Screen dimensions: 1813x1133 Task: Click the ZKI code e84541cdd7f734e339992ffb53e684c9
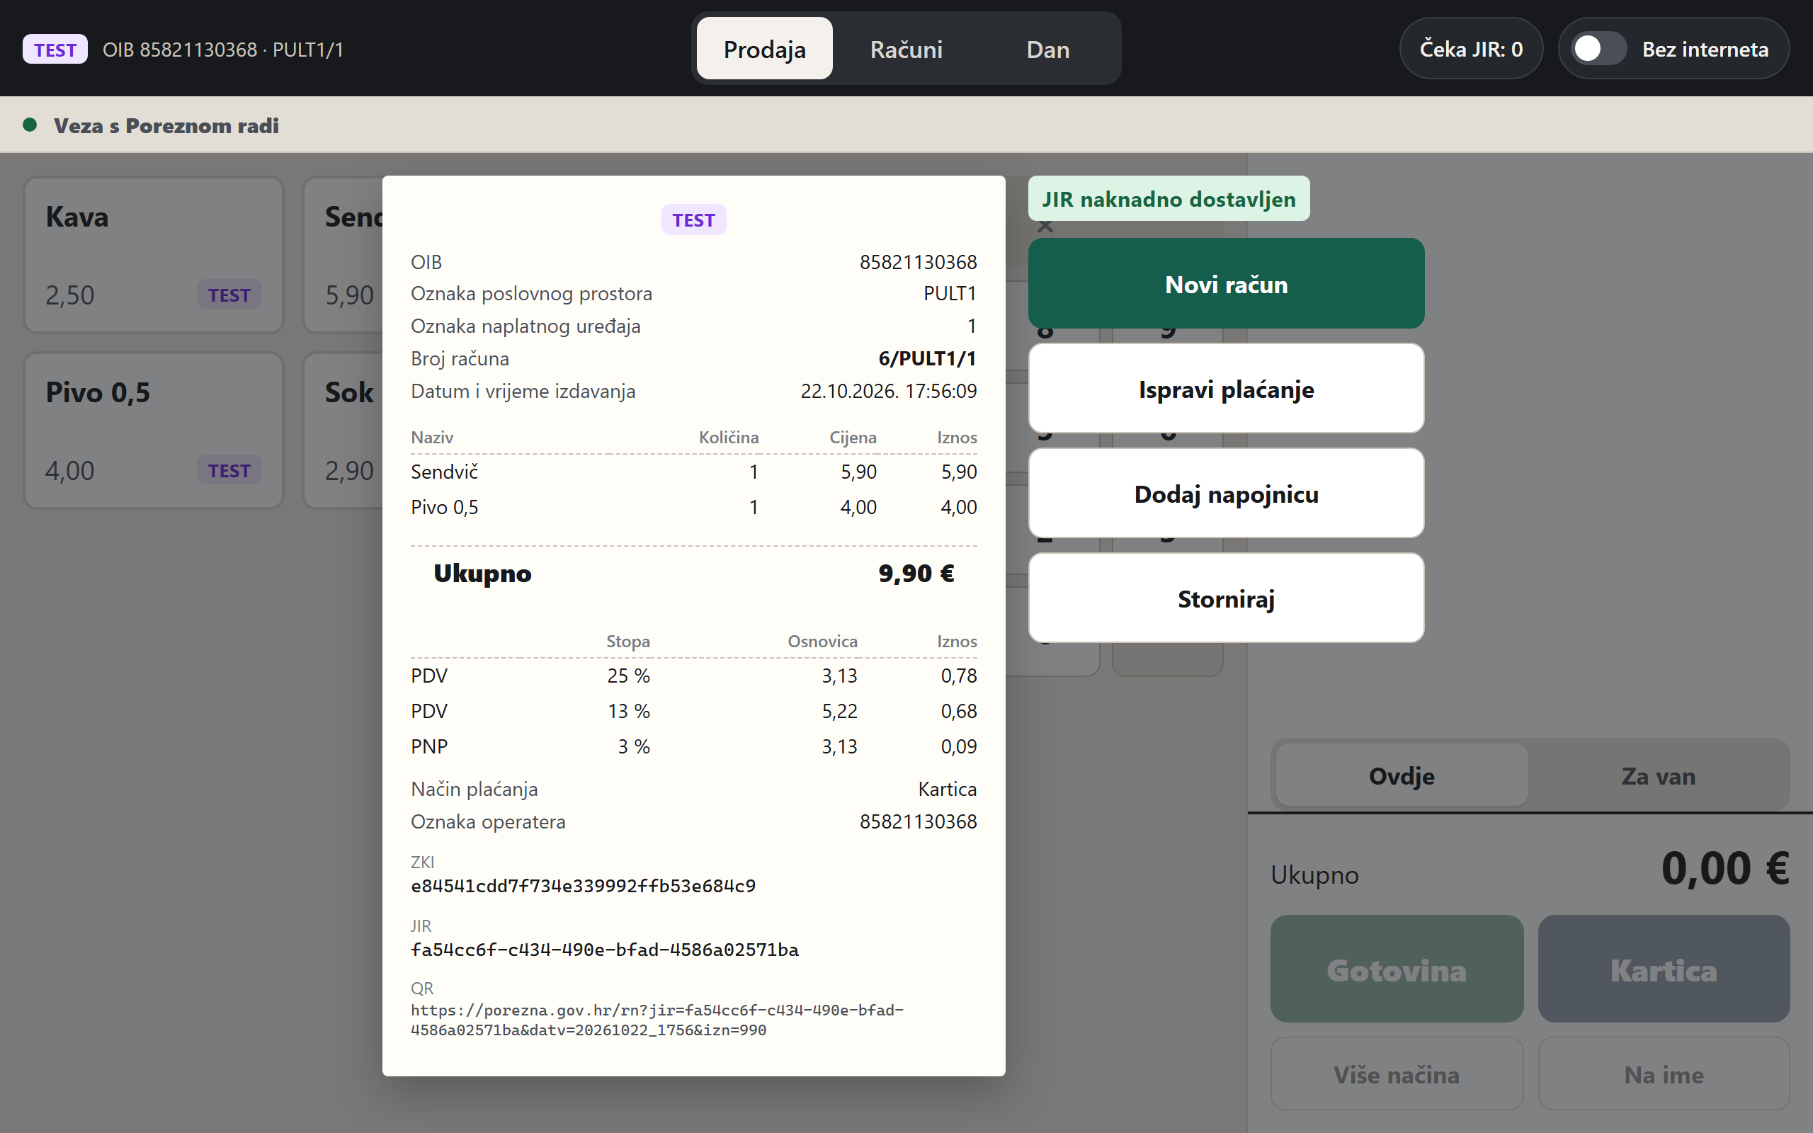tap(583, 886)
